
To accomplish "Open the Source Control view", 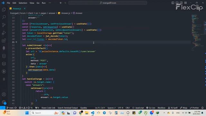I will 4,25.
